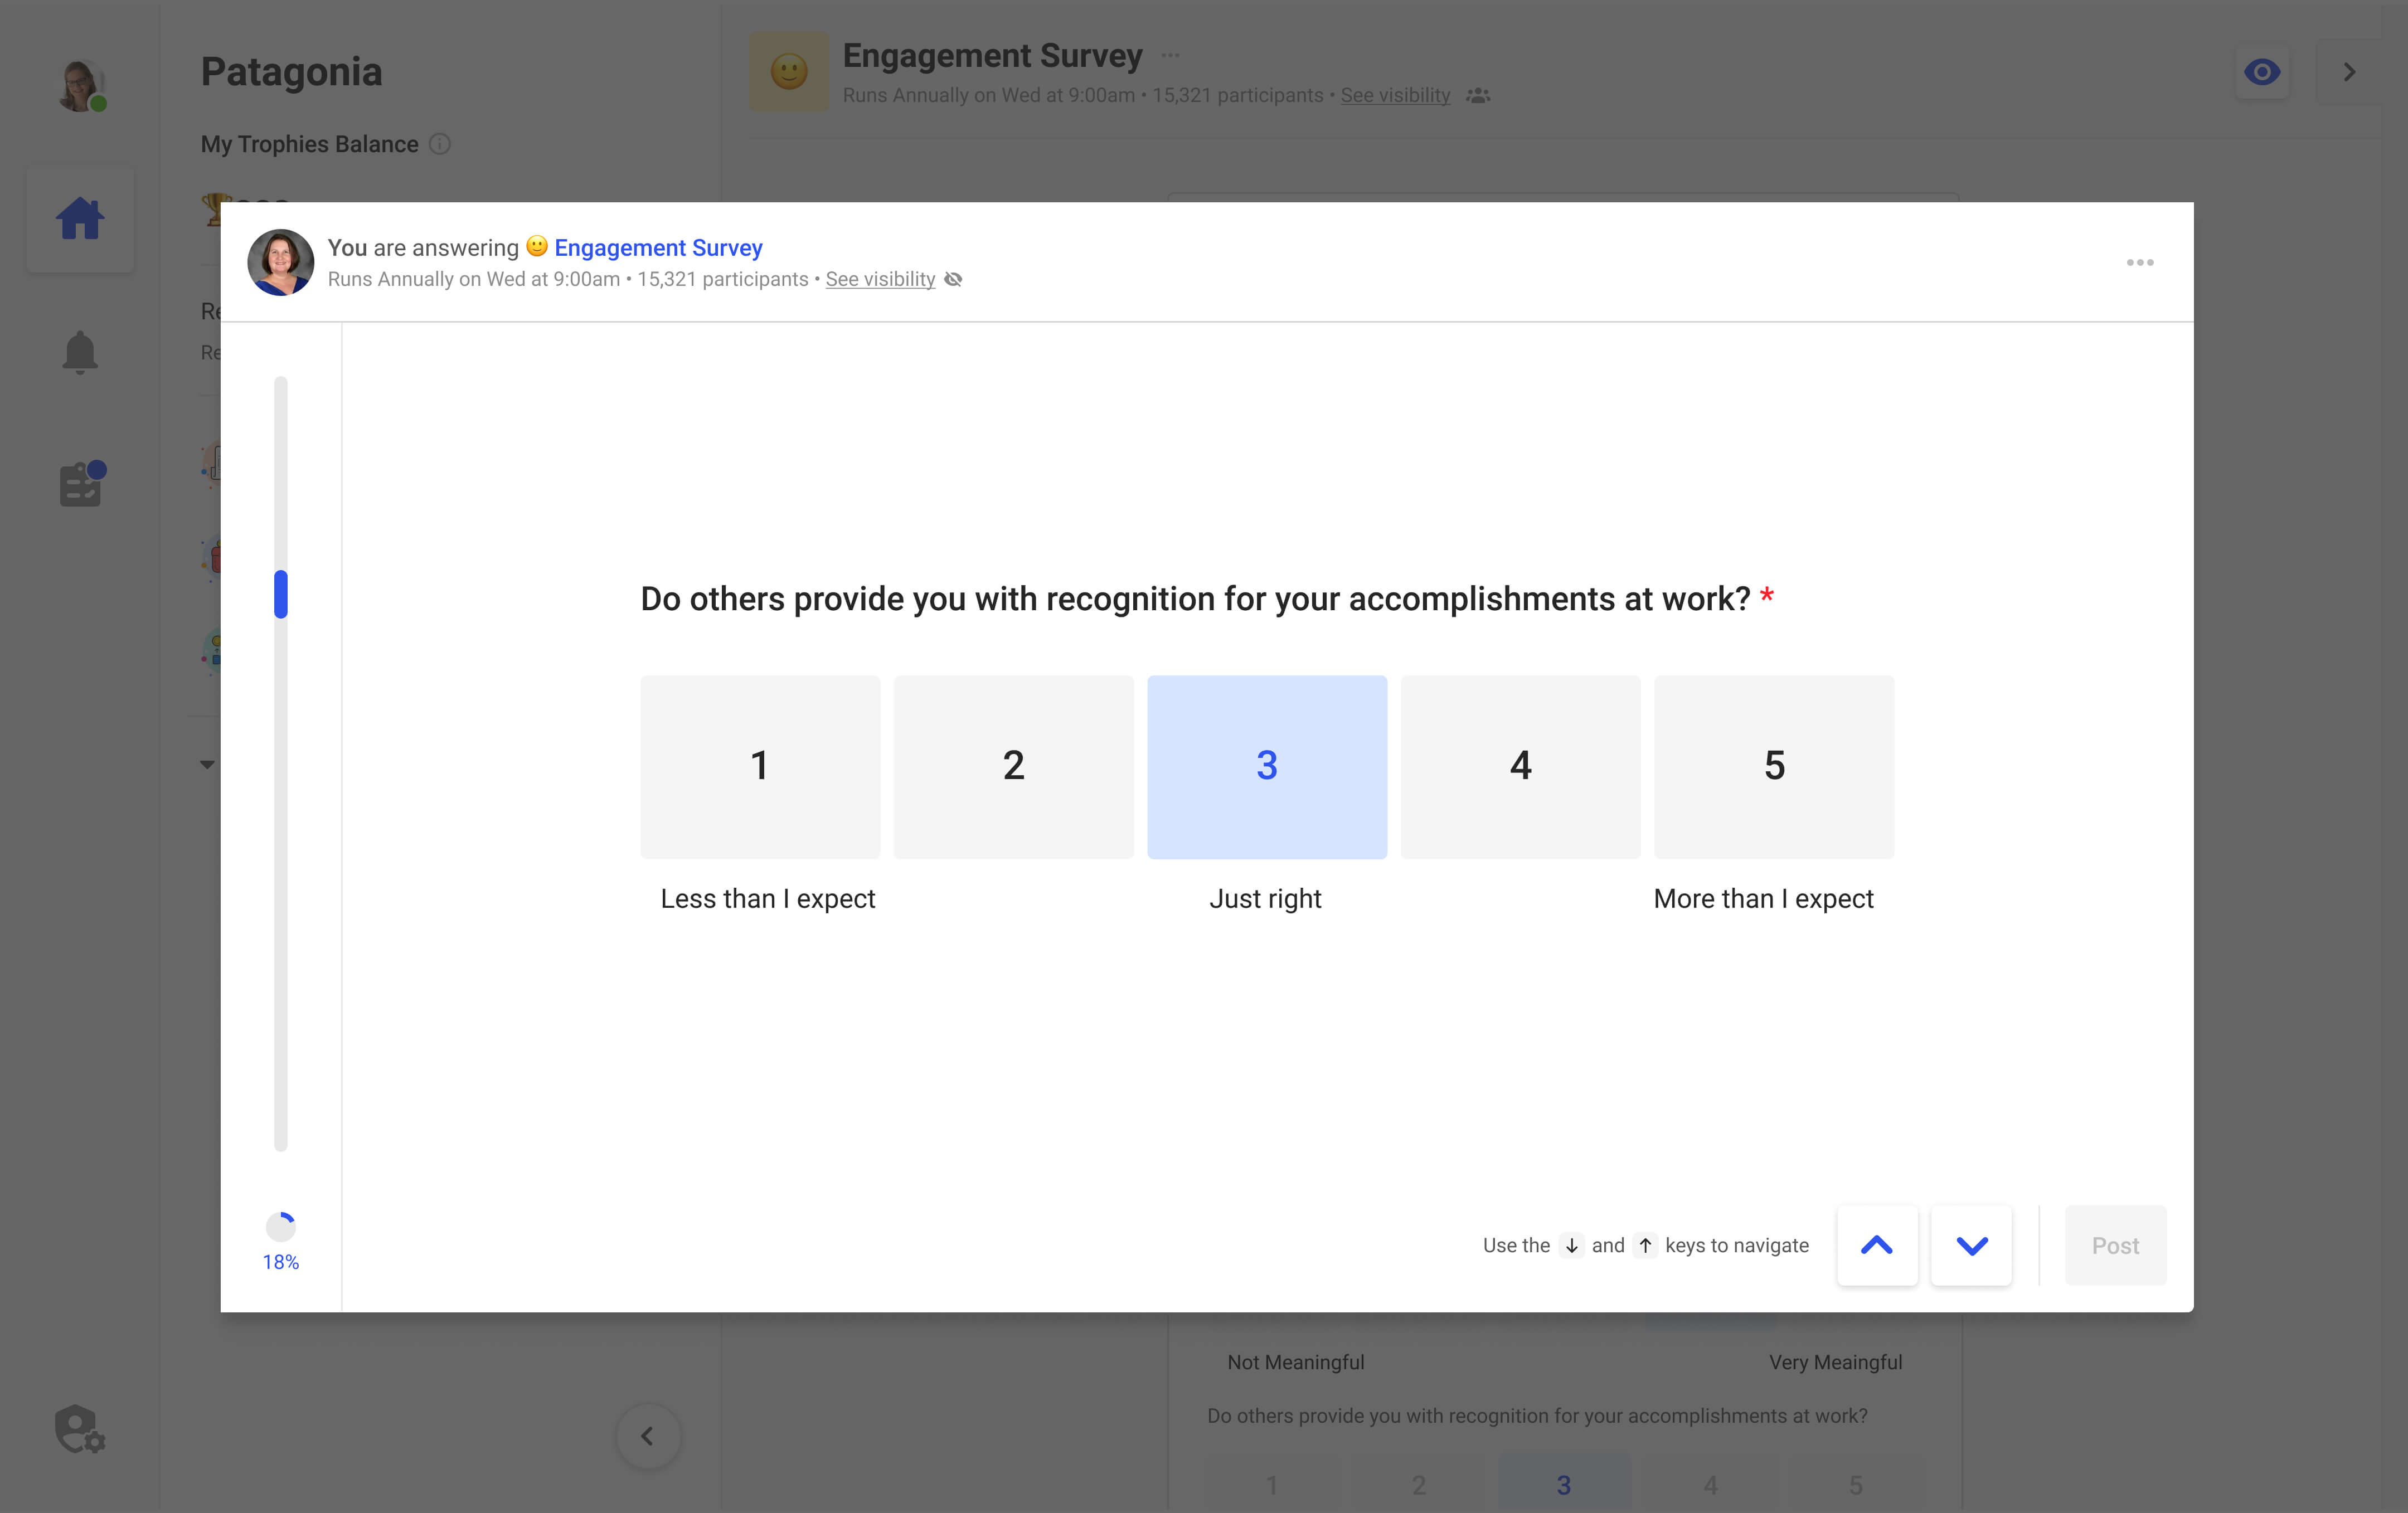Open notifications bell in left sidebar

tap(80, 352)
